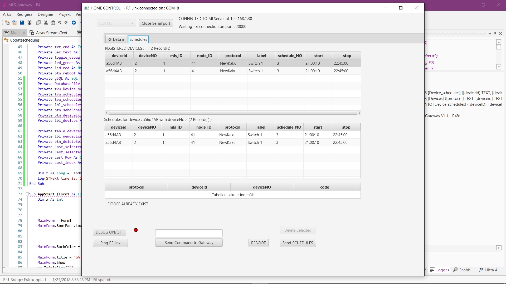The height and width of the screenshot is (284, 506).
Task: Click the New file toolbar icon
Action: (x=7, y=23)
